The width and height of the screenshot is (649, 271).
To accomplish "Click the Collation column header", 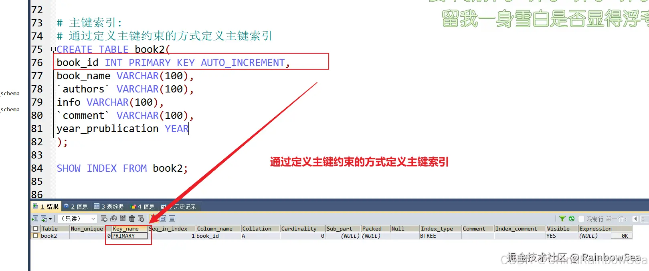I will (260, 229).
